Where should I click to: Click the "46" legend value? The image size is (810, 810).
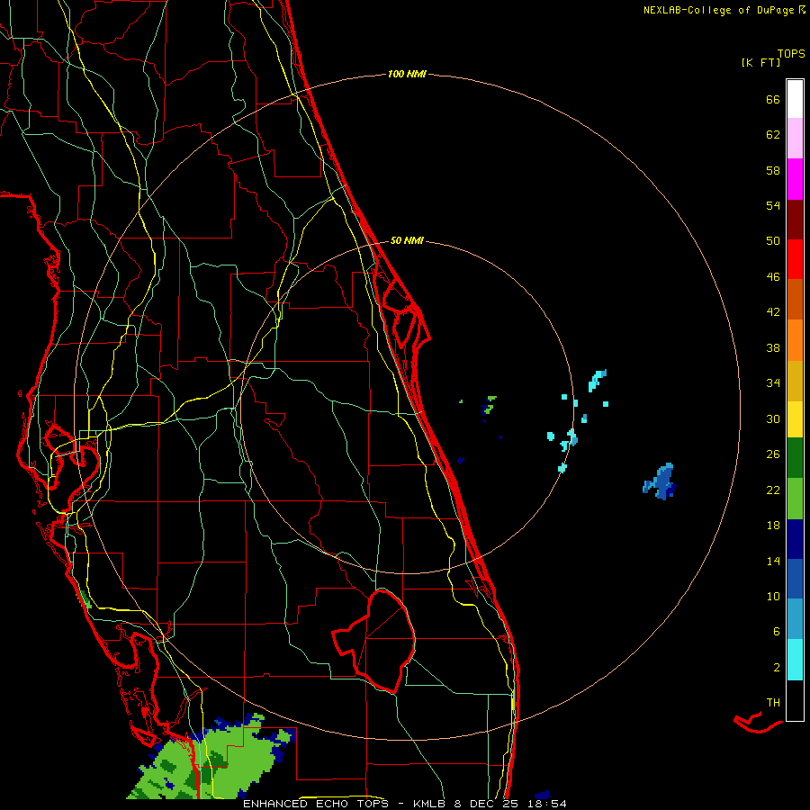coord(773,277)
